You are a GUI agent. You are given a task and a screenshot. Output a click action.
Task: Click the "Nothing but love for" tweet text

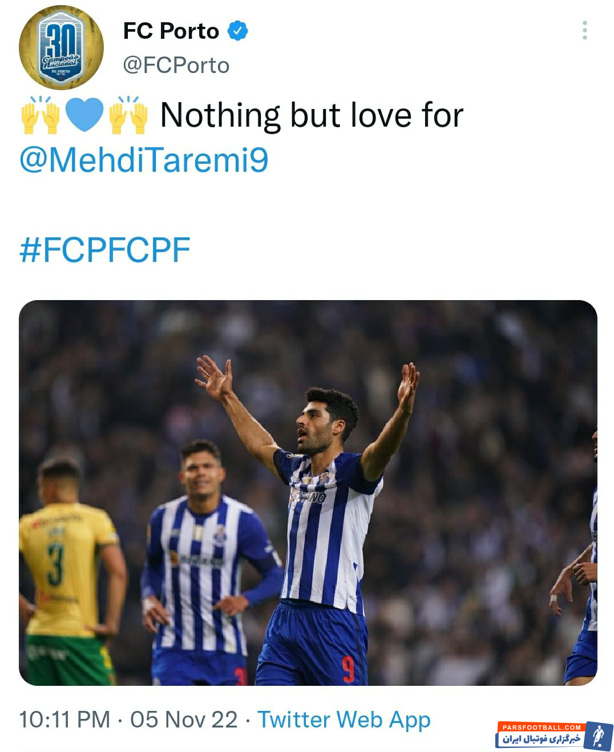point(312,115)
